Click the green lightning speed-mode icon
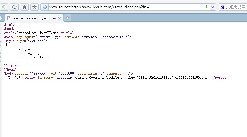Screen dimensions: 247x137 206,7
